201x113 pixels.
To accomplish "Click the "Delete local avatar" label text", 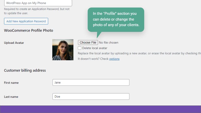I will [95, 48].
